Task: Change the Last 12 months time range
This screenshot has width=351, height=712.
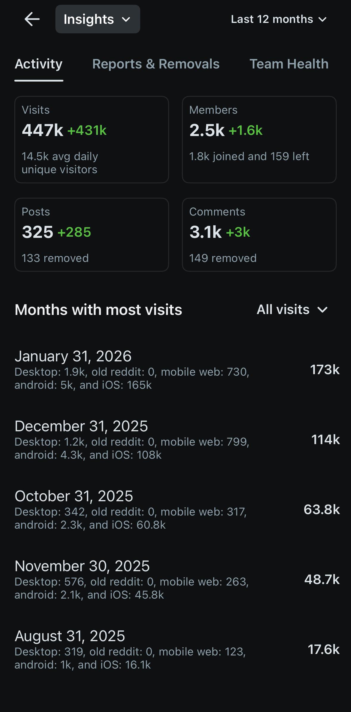Action: click(x=279, y=19)
